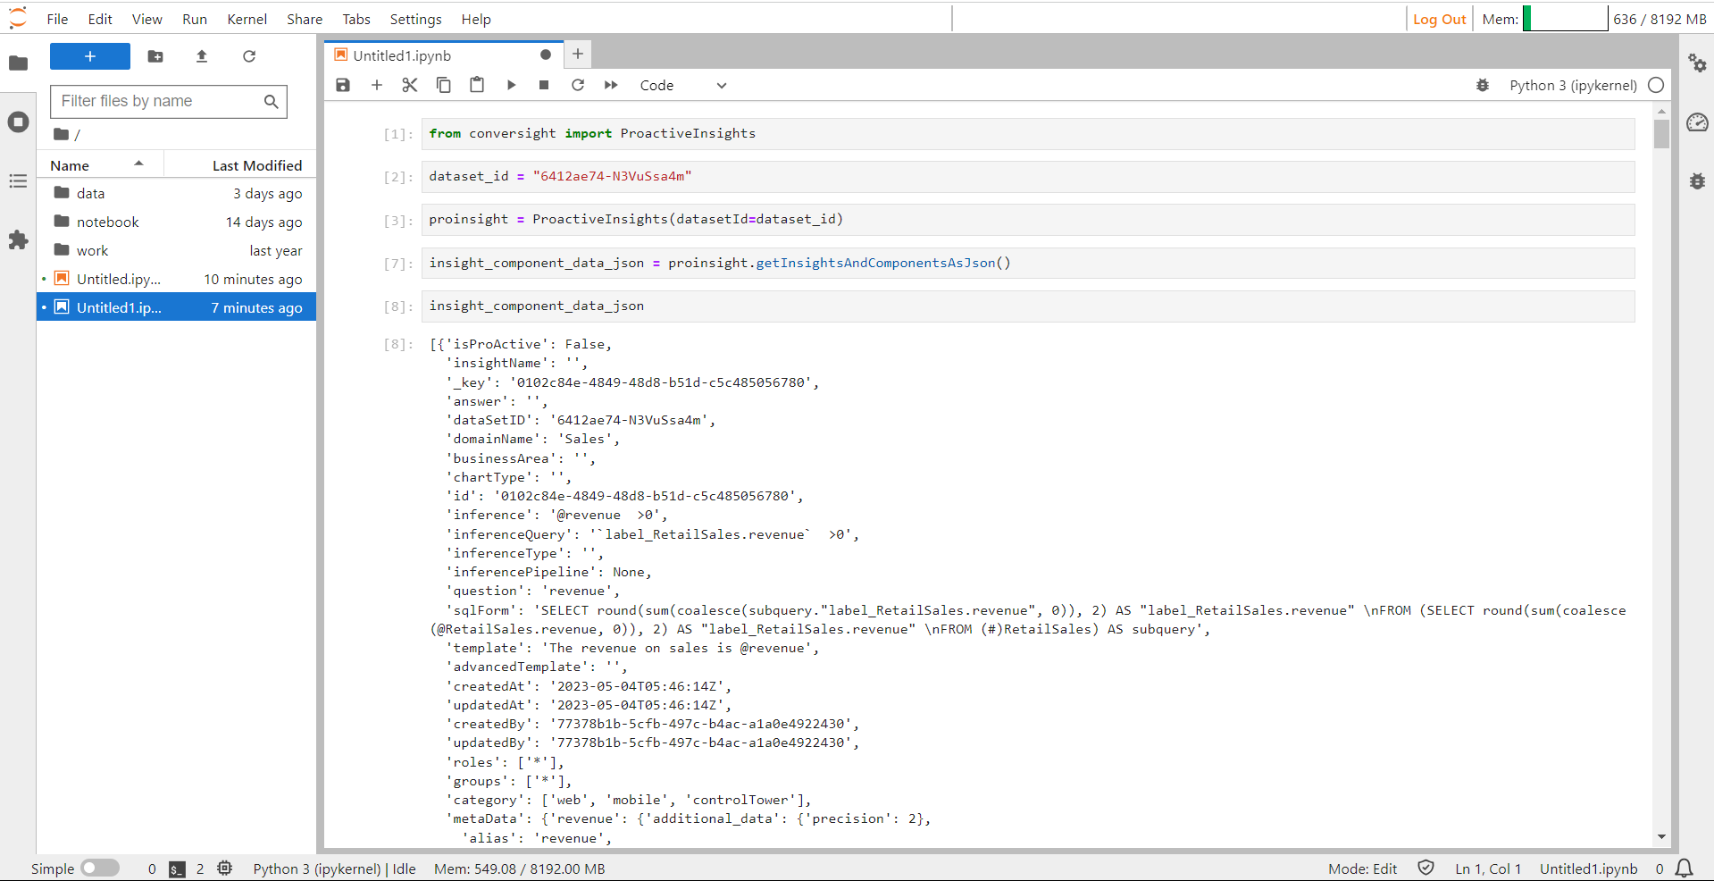Insert a cell below with plus icon
The height and width of the screenshot is (881, 1714).
(377, 85)
